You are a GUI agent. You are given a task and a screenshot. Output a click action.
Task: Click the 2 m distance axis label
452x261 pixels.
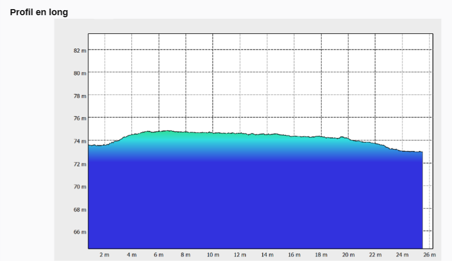(105, 255)
